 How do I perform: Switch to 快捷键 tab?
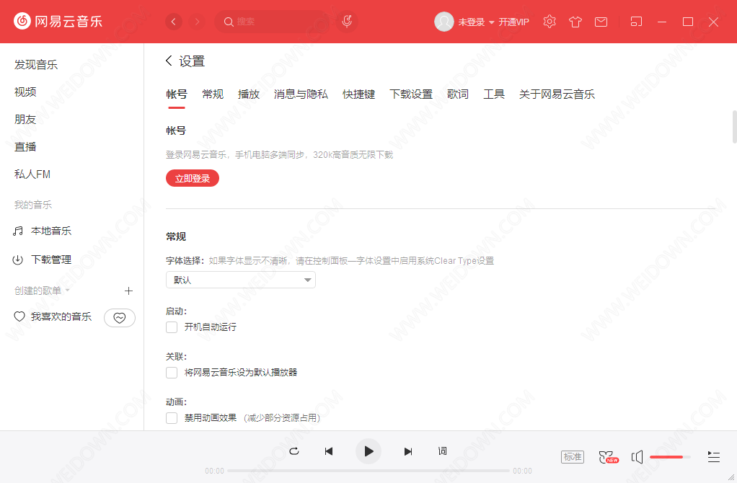tap(358, 94)
